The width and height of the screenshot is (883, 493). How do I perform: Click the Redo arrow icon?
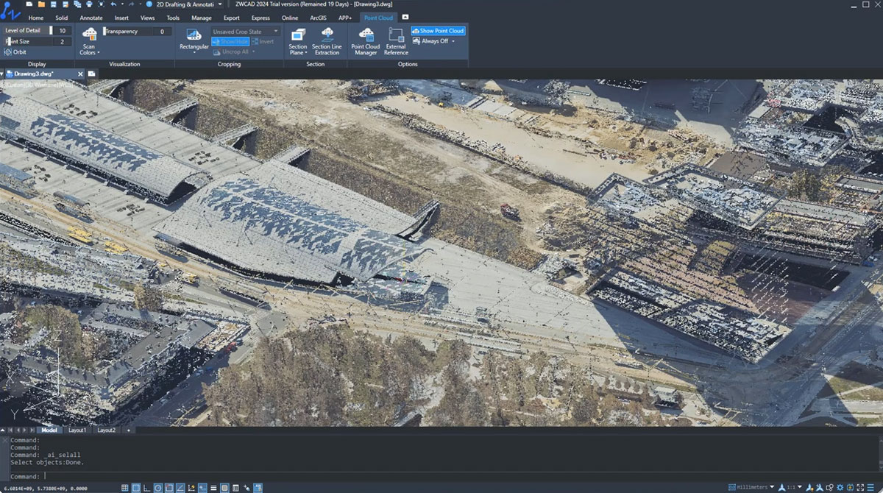[x=131, y=4]
